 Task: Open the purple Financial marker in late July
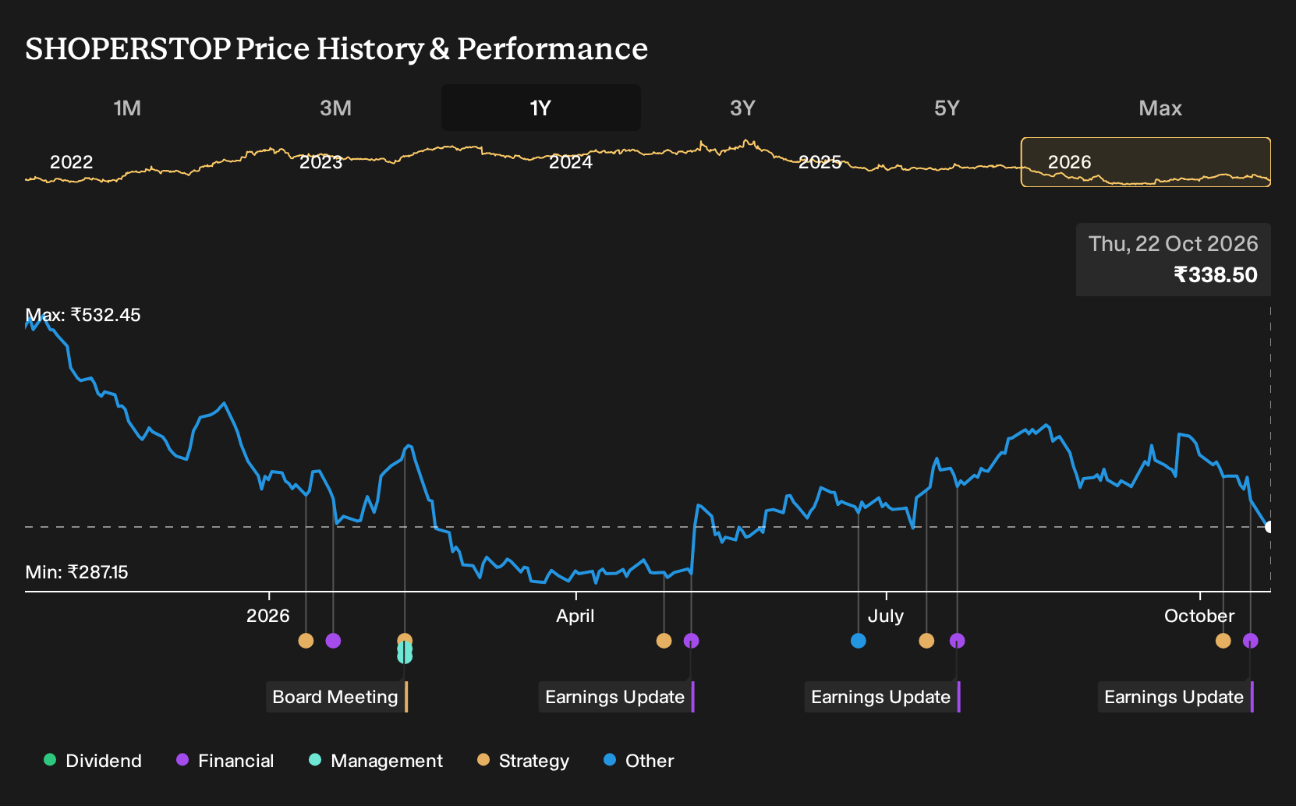(958, 641)
